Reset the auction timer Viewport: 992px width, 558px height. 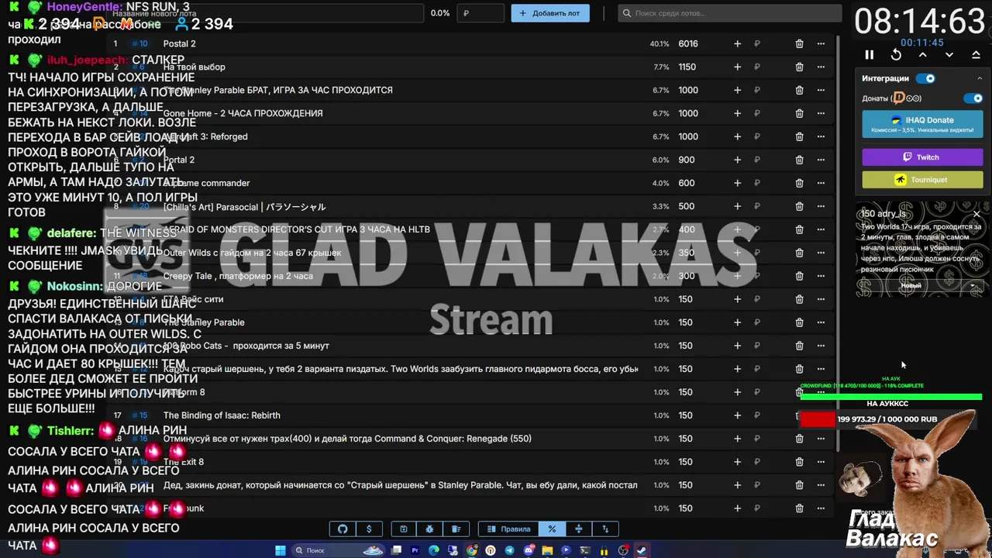click(x=896, y=55)
